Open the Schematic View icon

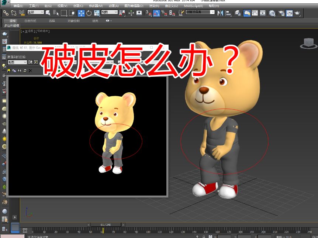pyautogui.click(x=263, y=13)
